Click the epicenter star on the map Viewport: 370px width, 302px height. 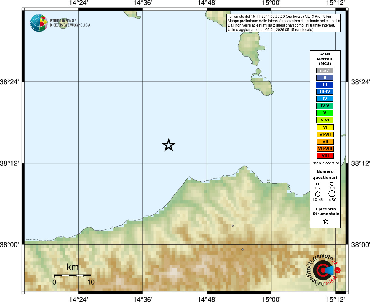[x=169, y=145]
